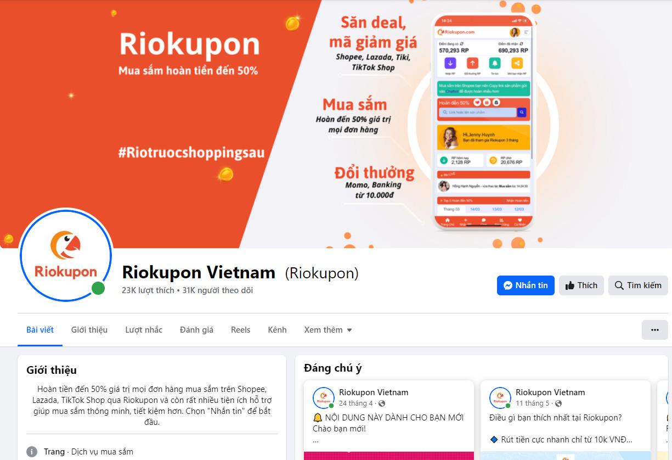
Task: Click the thumbs-up Thích button
Action: click(581, 285)
